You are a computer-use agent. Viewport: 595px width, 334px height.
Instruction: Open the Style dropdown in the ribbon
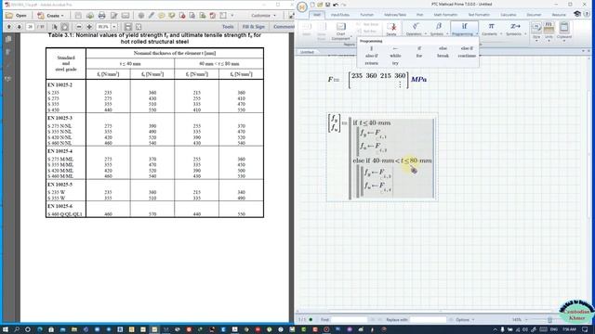(536, 31)
